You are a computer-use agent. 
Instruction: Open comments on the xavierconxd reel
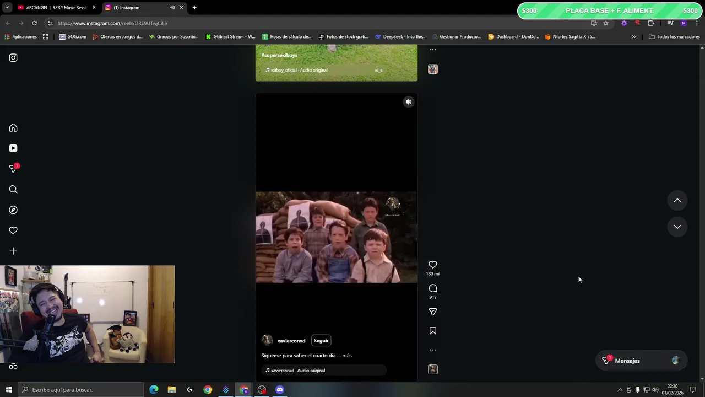[x=433, y=288]
